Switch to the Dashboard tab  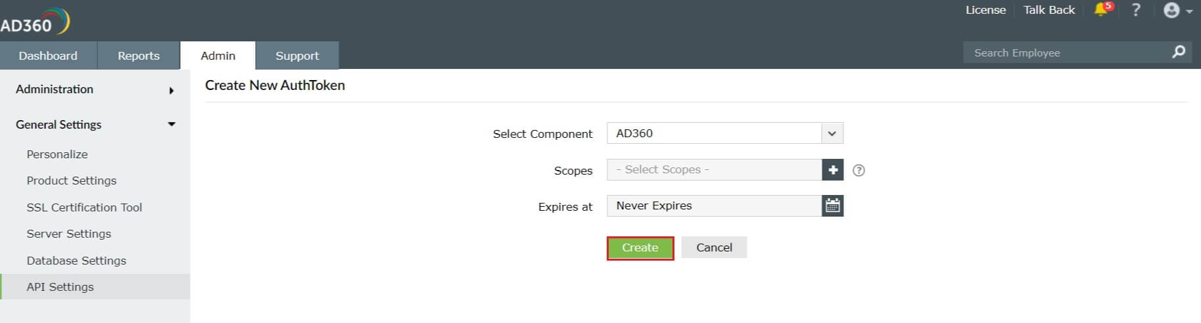[x=48, y=56]
